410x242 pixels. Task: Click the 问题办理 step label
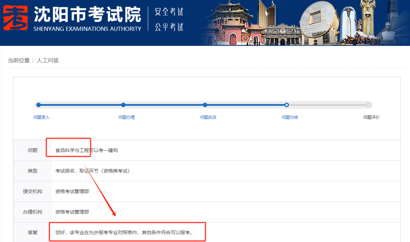(126, 117)
